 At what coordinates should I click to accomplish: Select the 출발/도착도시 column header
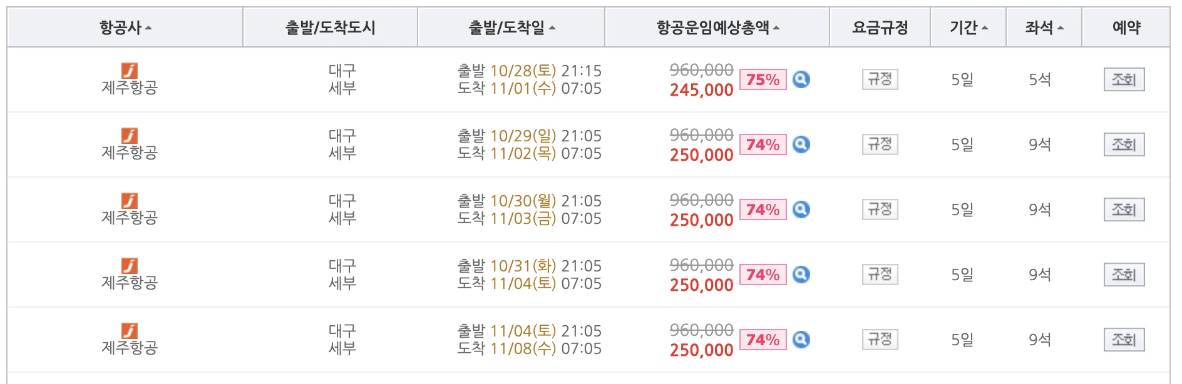coord(329,27)
